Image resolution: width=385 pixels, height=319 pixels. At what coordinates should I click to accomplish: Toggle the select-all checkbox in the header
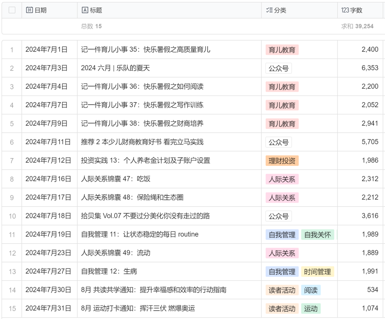(12, 10)
